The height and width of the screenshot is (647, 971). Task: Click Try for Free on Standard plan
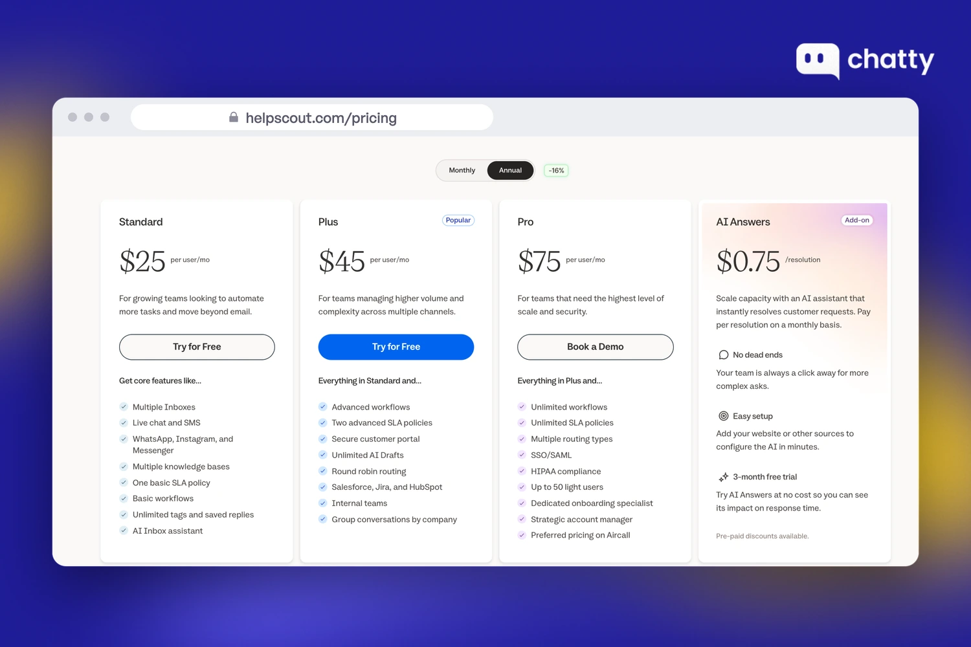tap(197, 347)
